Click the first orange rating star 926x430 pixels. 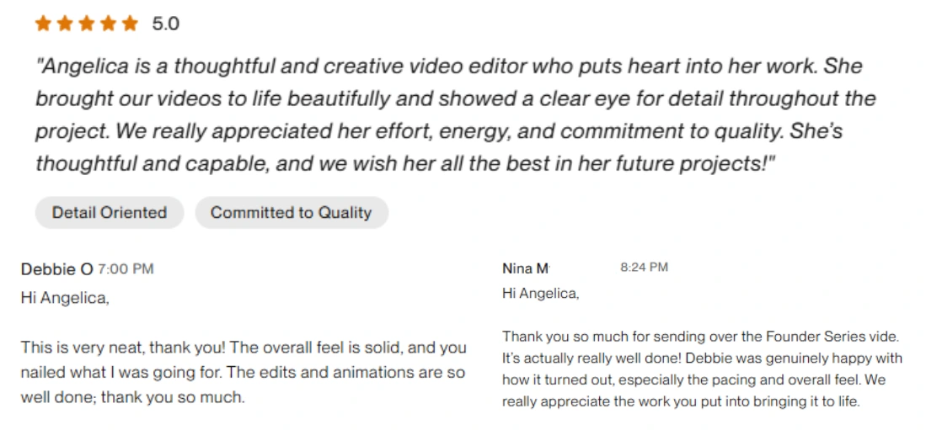click(43, 24)
